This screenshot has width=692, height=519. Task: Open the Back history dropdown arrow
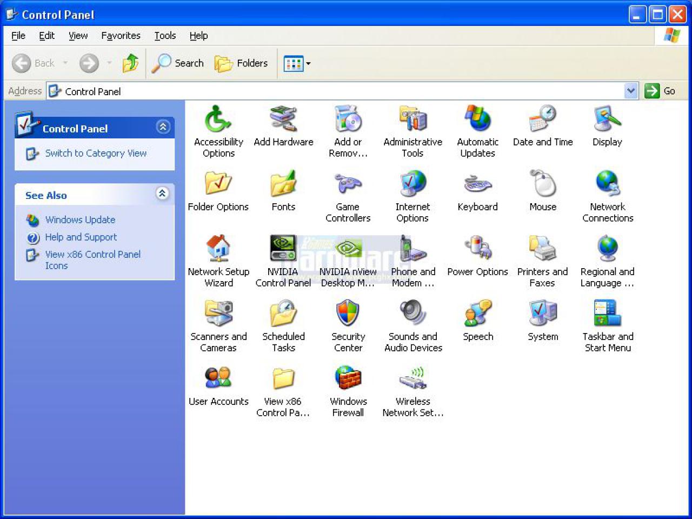65,63
